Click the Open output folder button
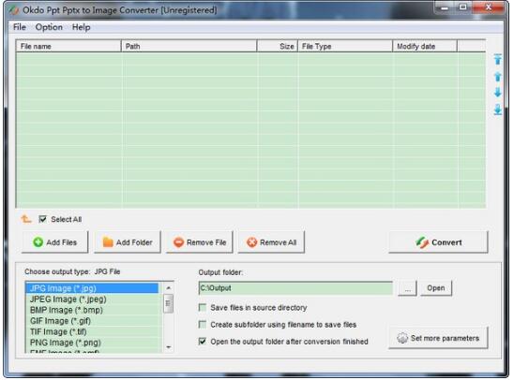The image size is (514, 380). [435, 288]
